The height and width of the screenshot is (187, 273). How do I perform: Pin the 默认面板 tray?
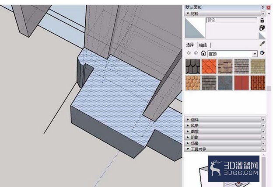coord(262,7)
